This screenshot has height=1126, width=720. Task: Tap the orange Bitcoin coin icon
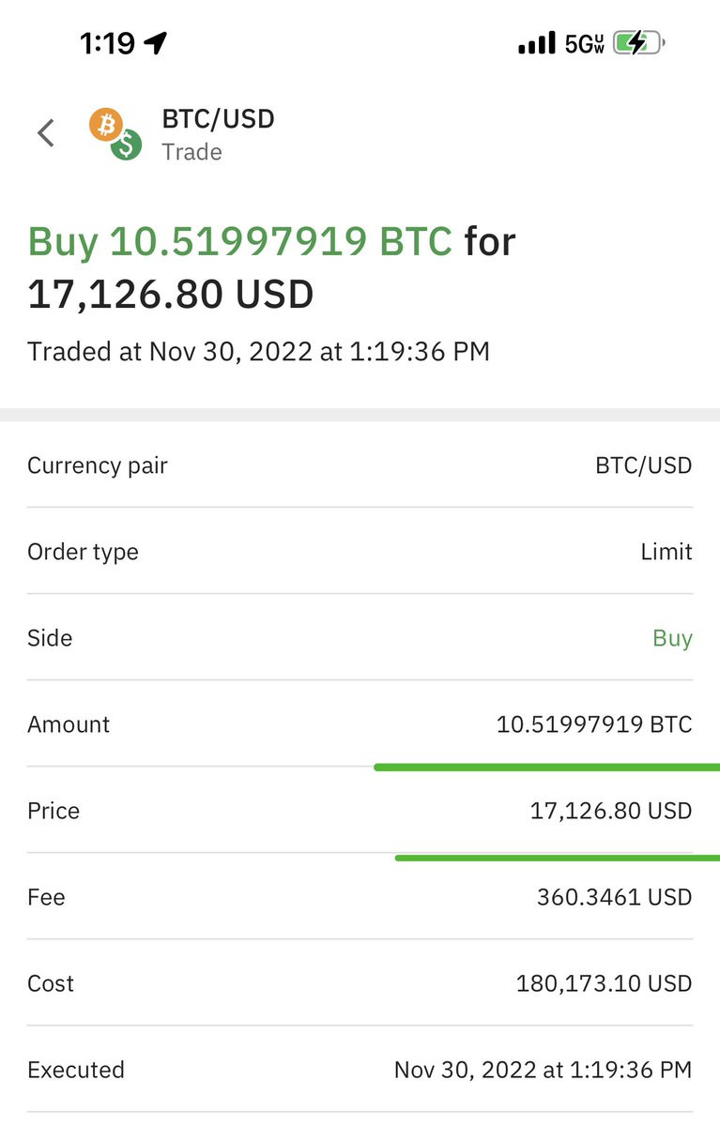point(106,125)
